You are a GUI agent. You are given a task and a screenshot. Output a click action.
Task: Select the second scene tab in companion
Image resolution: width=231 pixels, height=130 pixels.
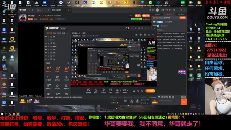pos(55,33)
